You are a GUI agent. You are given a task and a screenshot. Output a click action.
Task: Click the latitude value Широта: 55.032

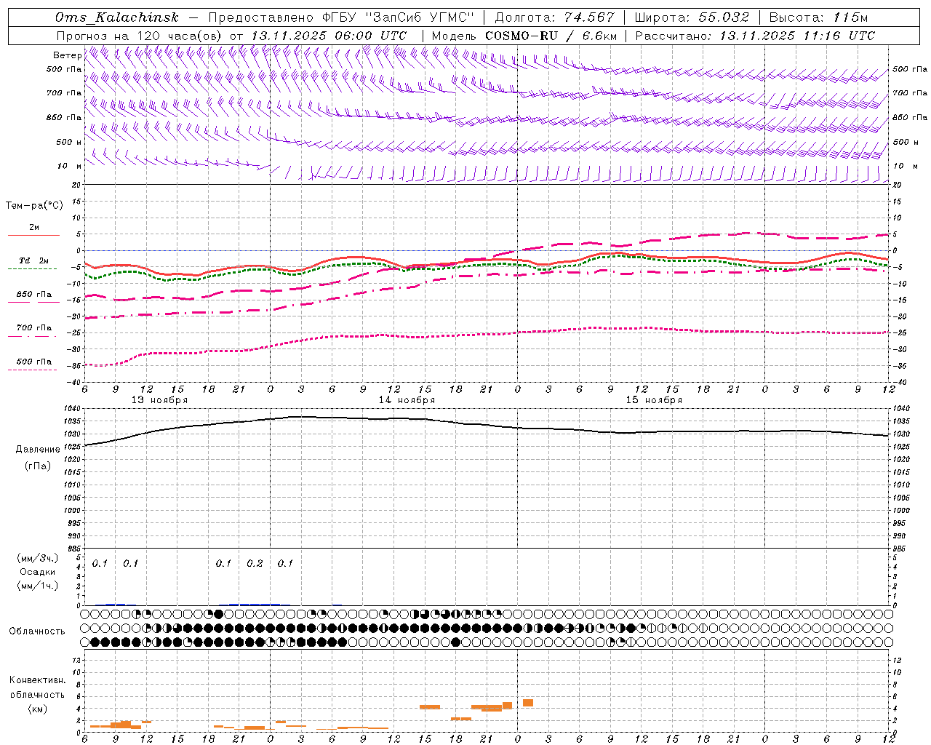692,18
